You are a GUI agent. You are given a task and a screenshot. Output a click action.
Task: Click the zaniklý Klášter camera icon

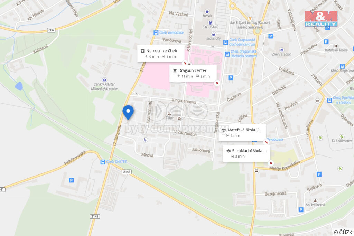click(104, 79)
